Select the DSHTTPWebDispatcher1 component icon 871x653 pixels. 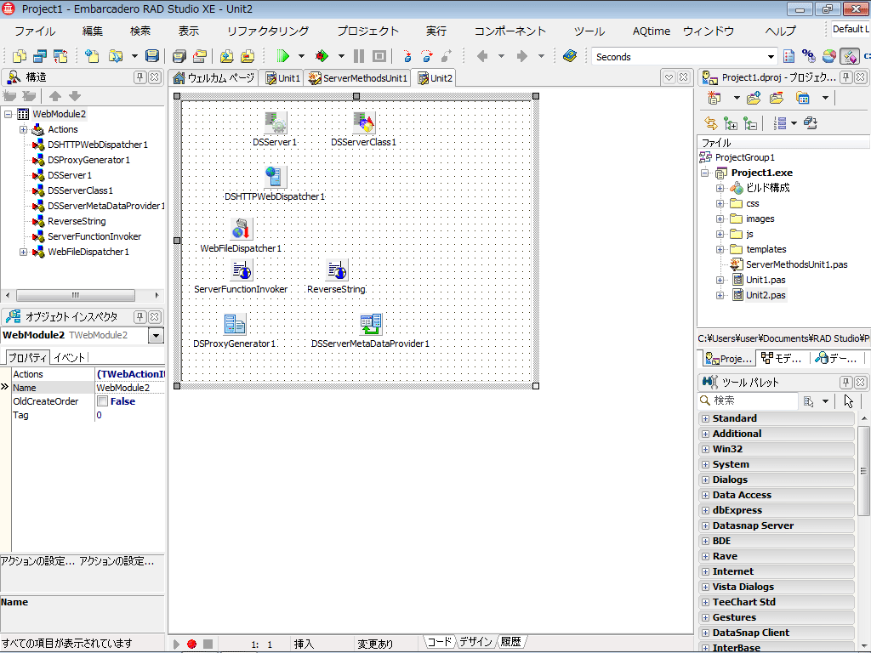[275, 177]
